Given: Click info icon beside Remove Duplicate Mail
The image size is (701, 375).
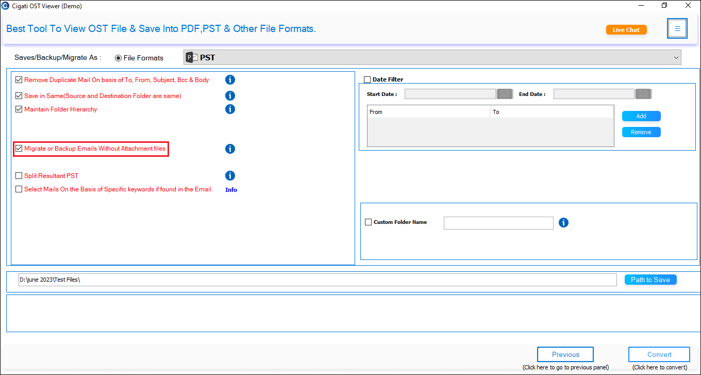Looking at the screenshot, I should [x=230, y=80].
